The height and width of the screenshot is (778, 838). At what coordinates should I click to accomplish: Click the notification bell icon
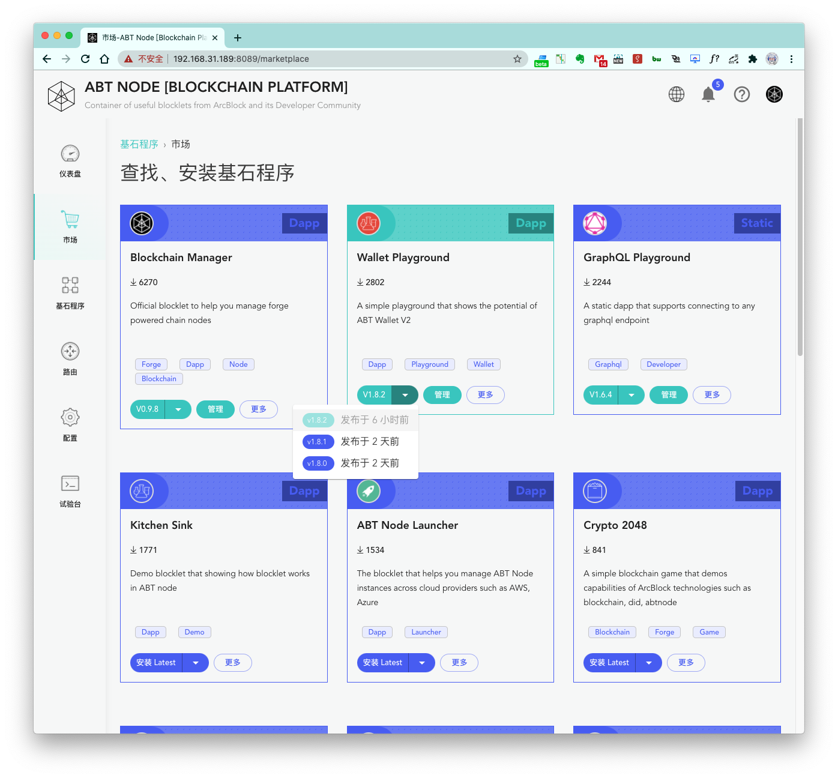click(x=708, y=94)
